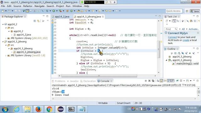Click All filter in Task List

[x=183, y=29]
